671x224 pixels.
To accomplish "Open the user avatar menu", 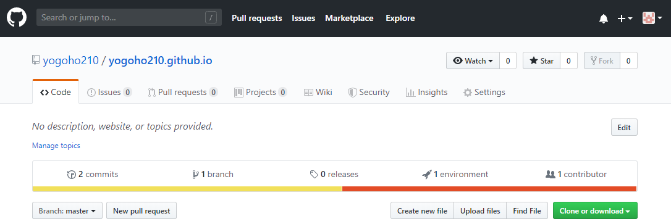I will tap(652, 18).
